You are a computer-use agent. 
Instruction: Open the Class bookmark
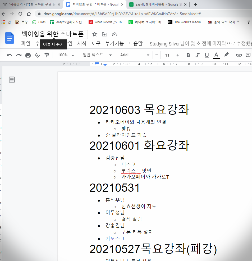click(x=39, y=22)
